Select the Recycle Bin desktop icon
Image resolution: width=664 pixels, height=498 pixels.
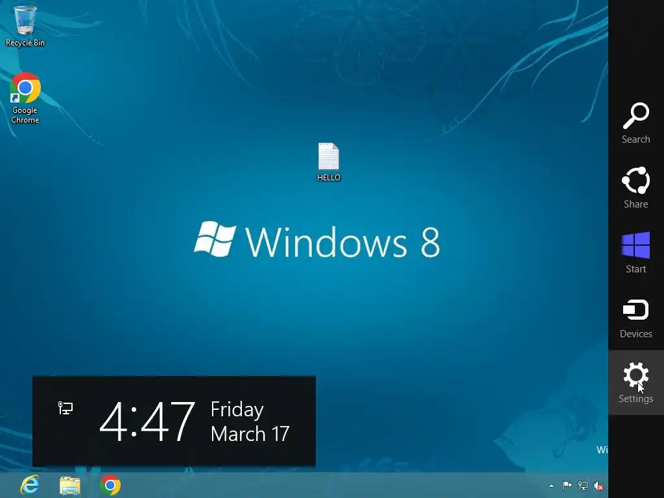[x=25, y=25]
